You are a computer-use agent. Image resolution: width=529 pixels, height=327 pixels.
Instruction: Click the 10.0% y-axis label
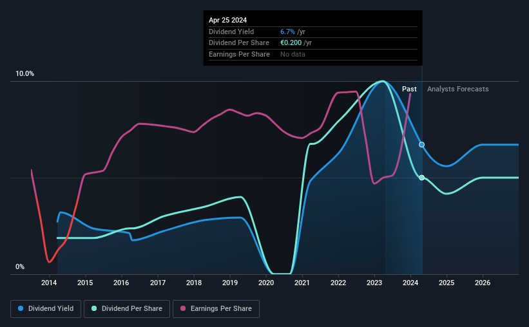point(24,74)
